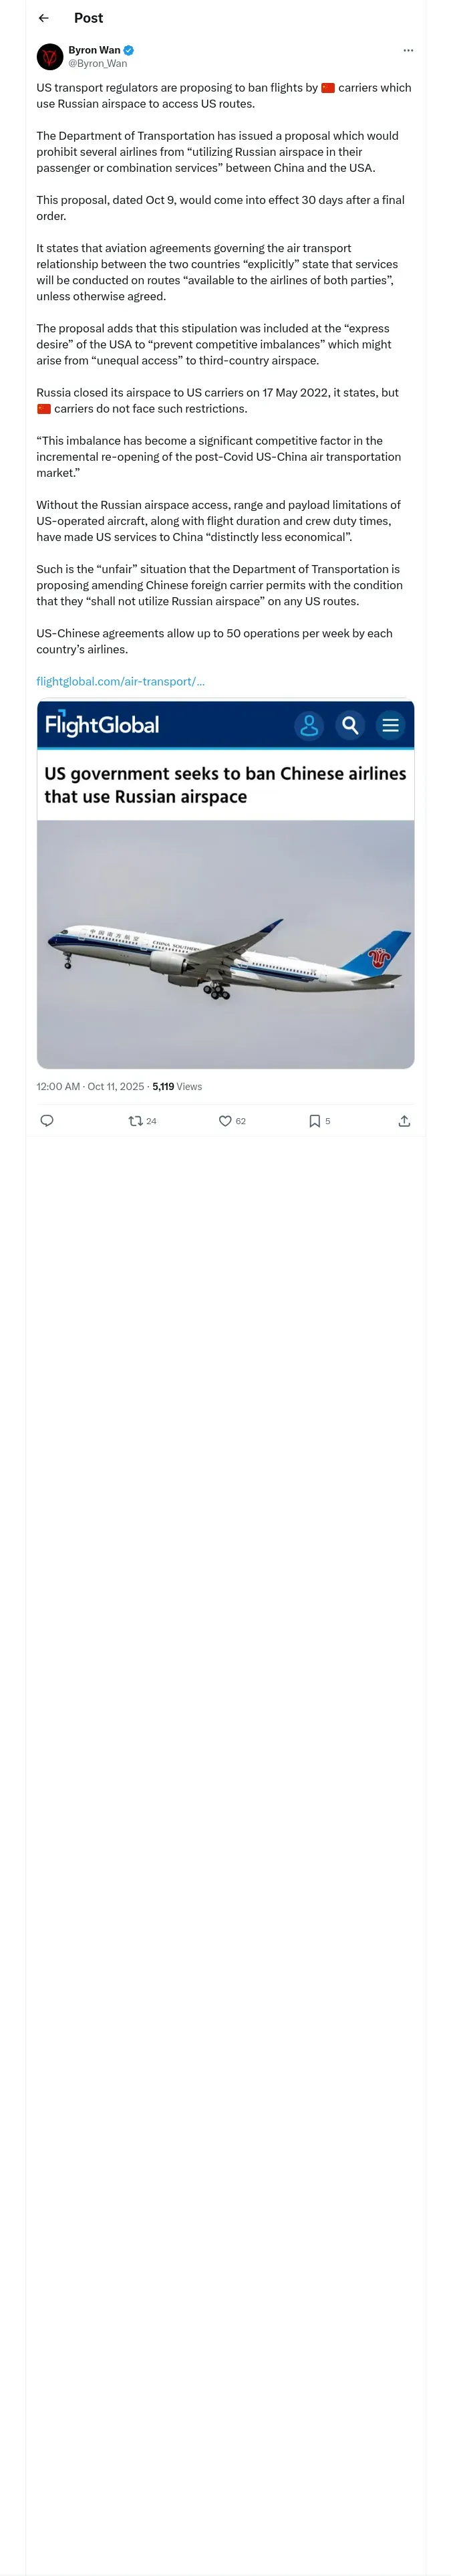Bookmark this post
451x2576 pixels.
(x=314, y=1121)
